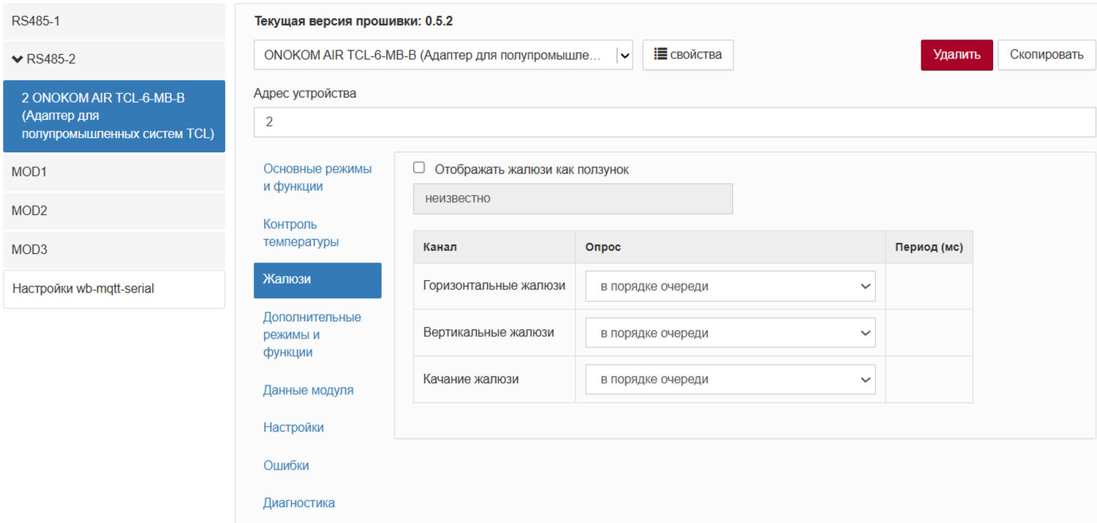The width and height of the screenshot is (1097, 523).
Task: Open Опрос dropdown for Горизонтальные жалюзи
Action: tap(730, 287)
